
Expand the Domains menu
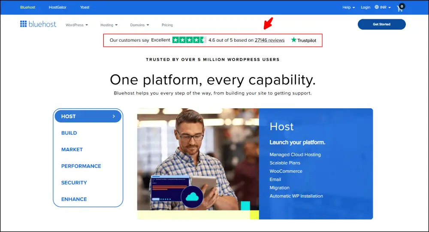139,25
